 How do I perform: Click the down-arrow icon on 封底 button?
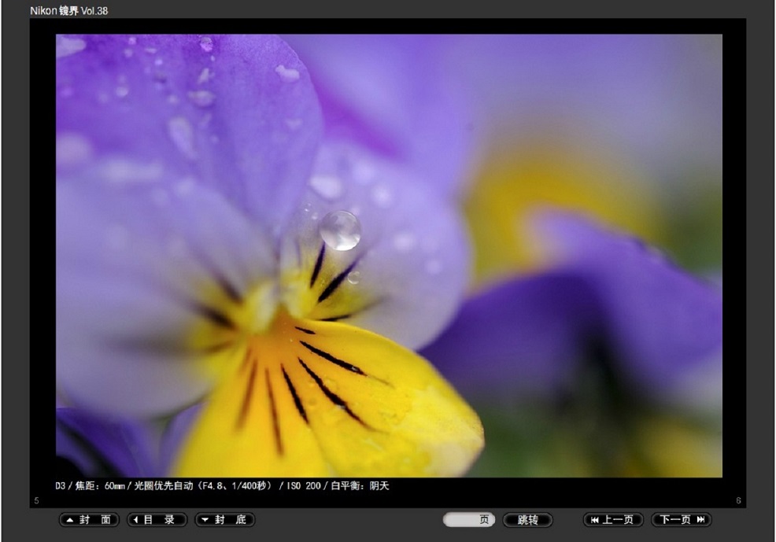pos(205,520)
